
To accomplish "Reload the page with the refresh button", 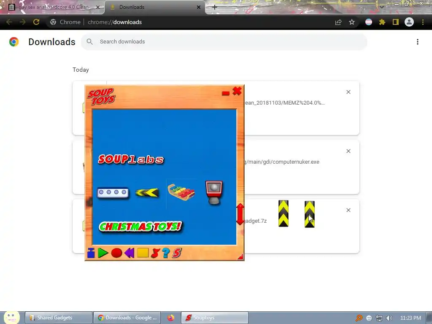I will click(36, 22).
